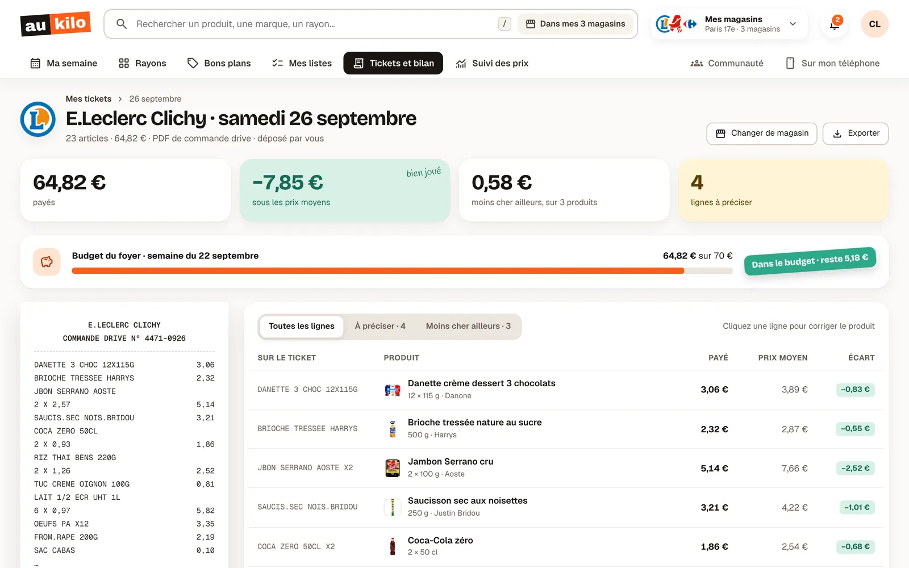Click the ÉCART column header

coord(861,358)
